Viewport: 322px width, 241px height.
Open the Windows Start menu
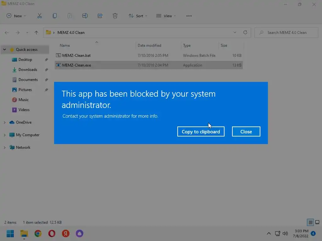(x=10, y=233)
